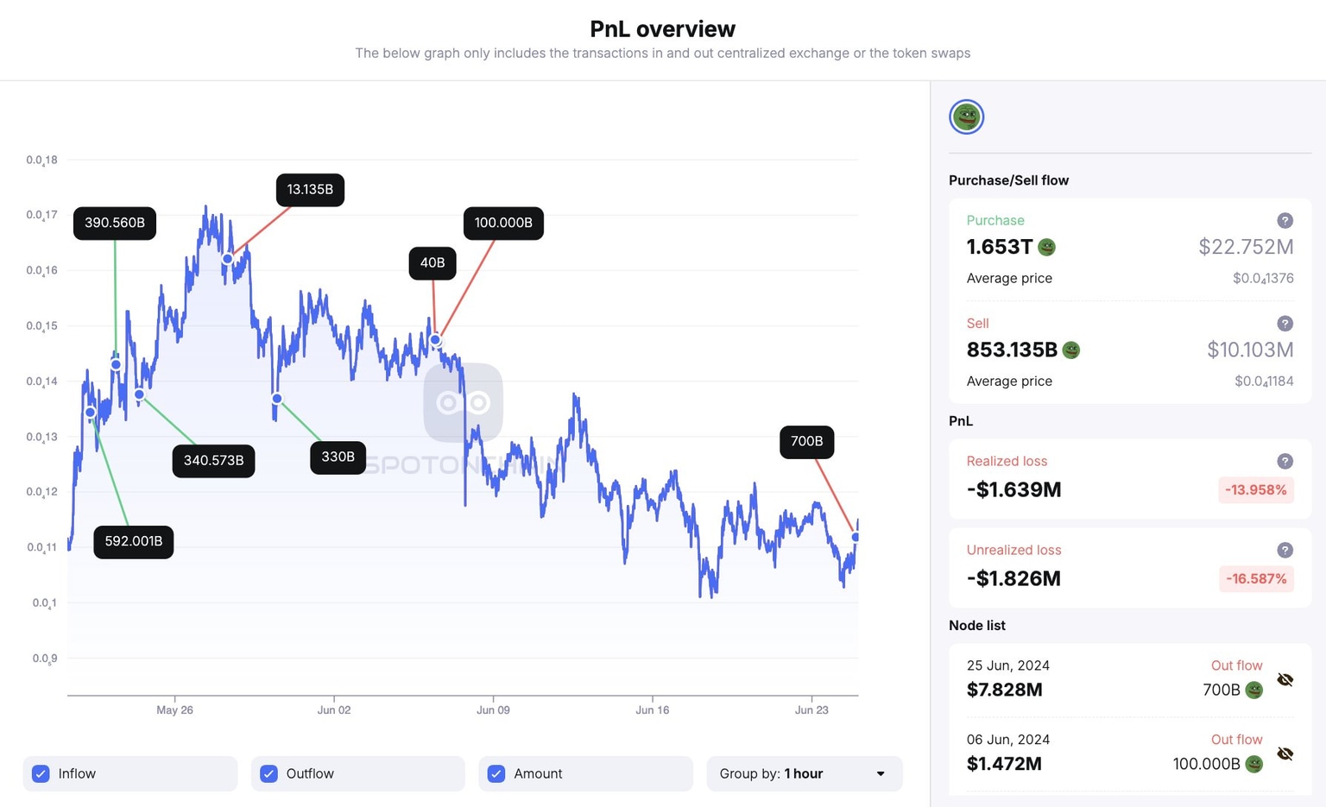Hide the 06 Jun 100.000B node
The height and width of the screenshot is (807, 1326).
point(1285,754)
